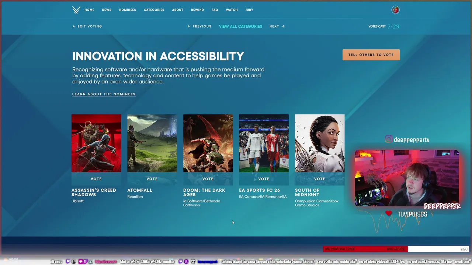Image resolution: width=472 pixels, height=265 pixels.
Task: Click the Ubisoft developer label
Action: [x=77, y=201]
